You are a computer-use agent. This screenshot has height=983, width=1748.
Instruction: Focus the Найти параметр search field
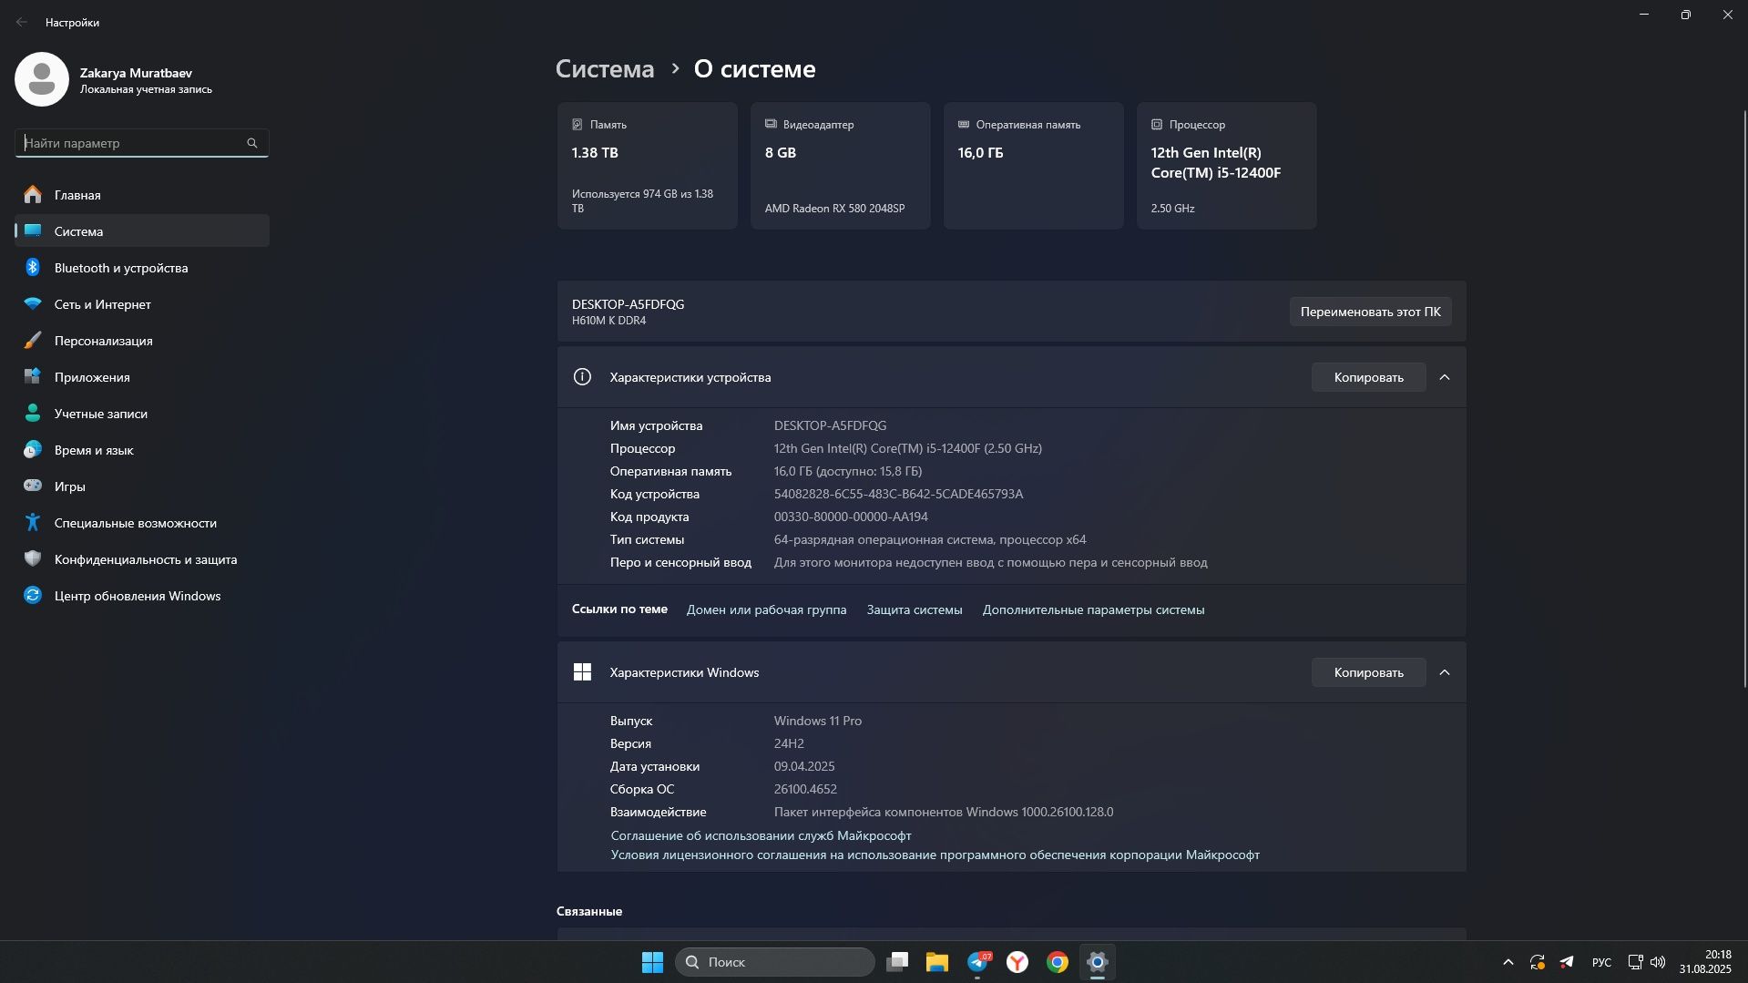[142, 143]
